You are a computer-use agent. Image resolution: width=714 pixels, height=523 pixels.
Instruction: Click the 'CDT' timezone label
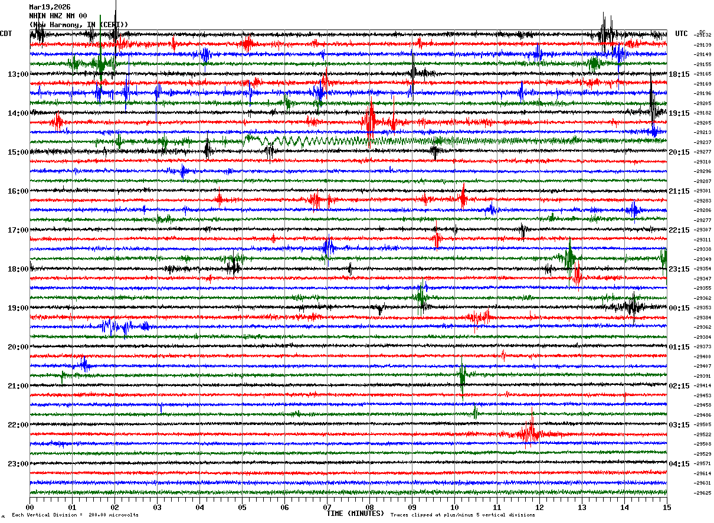pos(6,34)
